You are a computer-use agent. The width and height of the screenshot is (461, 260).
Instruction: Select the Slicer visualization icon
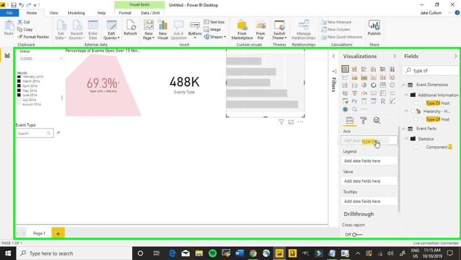pyautogui.click(x=345, y=101)
